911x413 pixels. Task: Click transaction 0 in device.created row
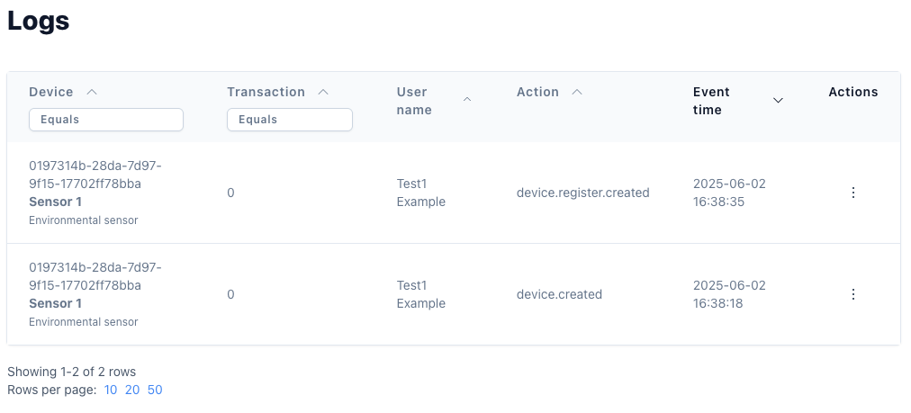(x=230, y=294)
